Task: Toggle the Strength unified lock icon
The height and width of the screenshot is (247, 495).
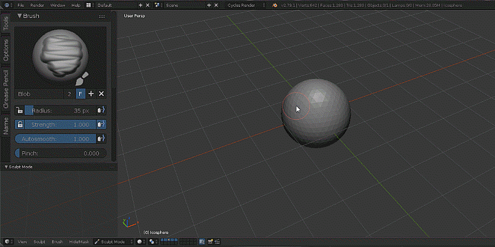Action: point(20,124)
